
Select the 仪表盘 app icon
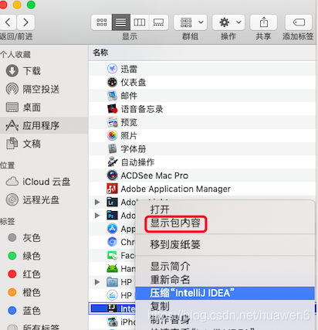pyautogui.click(x=112, y=82)
